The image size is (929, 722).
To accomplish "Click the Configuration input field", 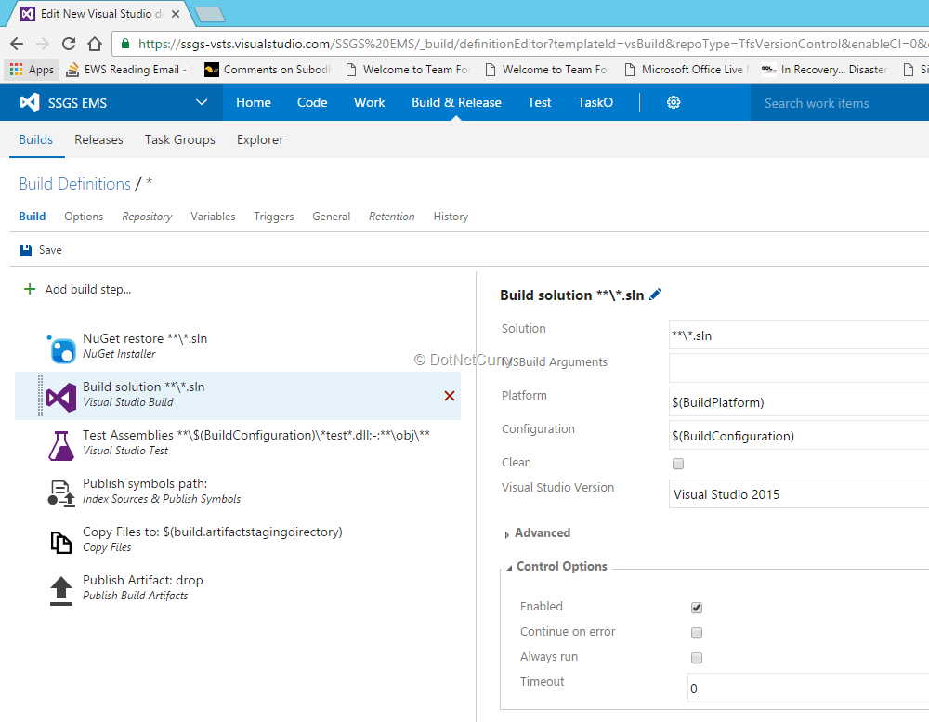I will [799, 436].
